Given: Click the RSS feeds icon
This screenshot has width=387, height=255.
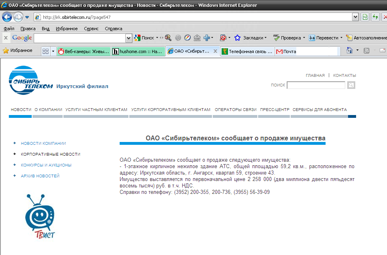Looking at the screenshot, I should coord(367,50).
